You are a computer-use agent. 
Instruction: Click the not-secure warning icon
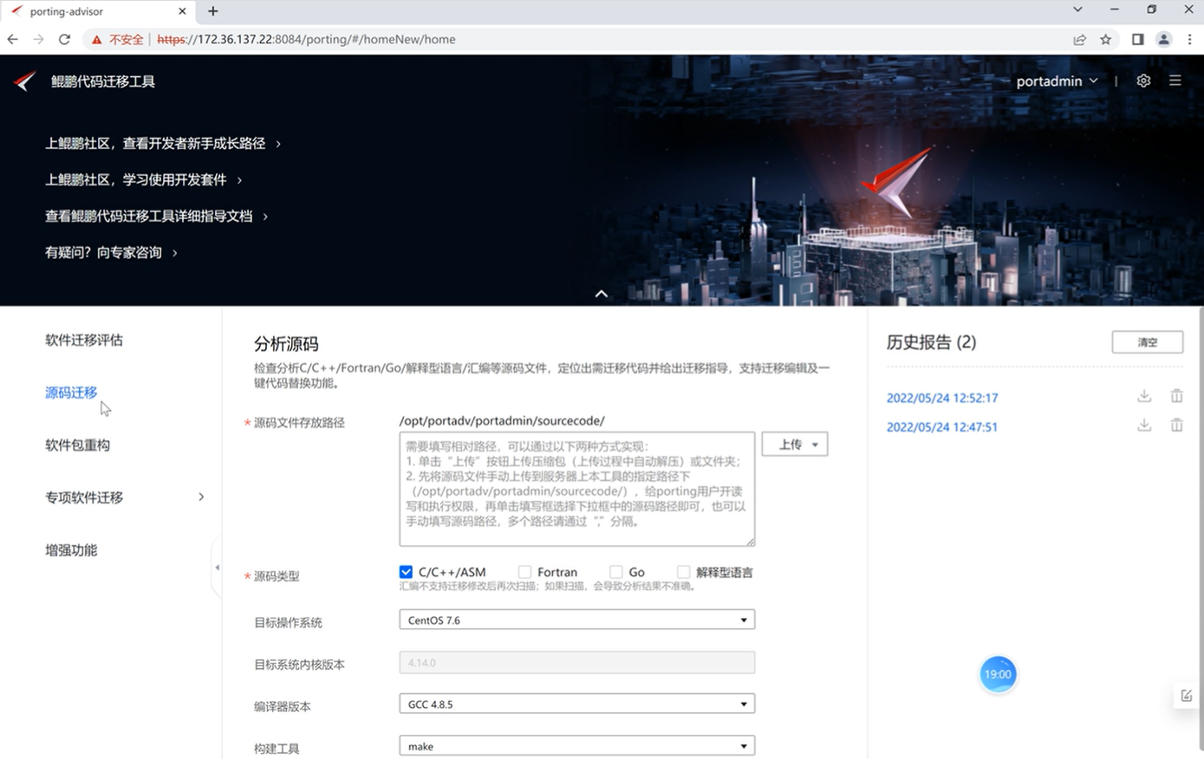(x=97, y=39)
